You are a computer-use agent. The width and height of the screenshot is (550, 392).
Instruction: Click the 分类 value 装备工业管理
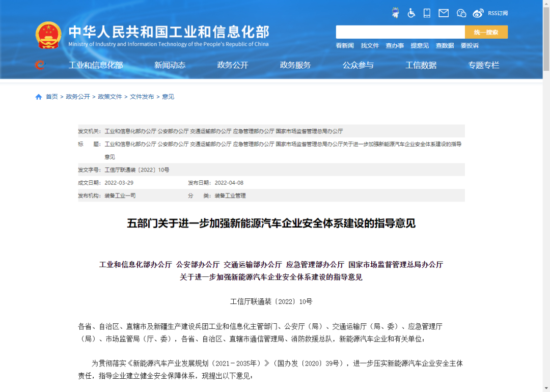pos(230,195)
